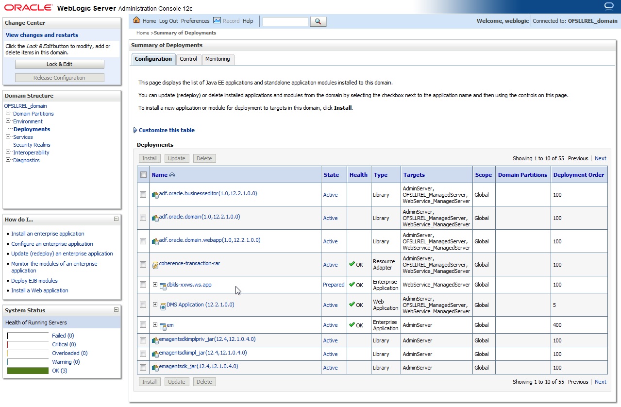Image resolution: width=621 pixels, height=407 pixels.
Task: Tick the select-all checkbox in table header
Action: (143, 175)
